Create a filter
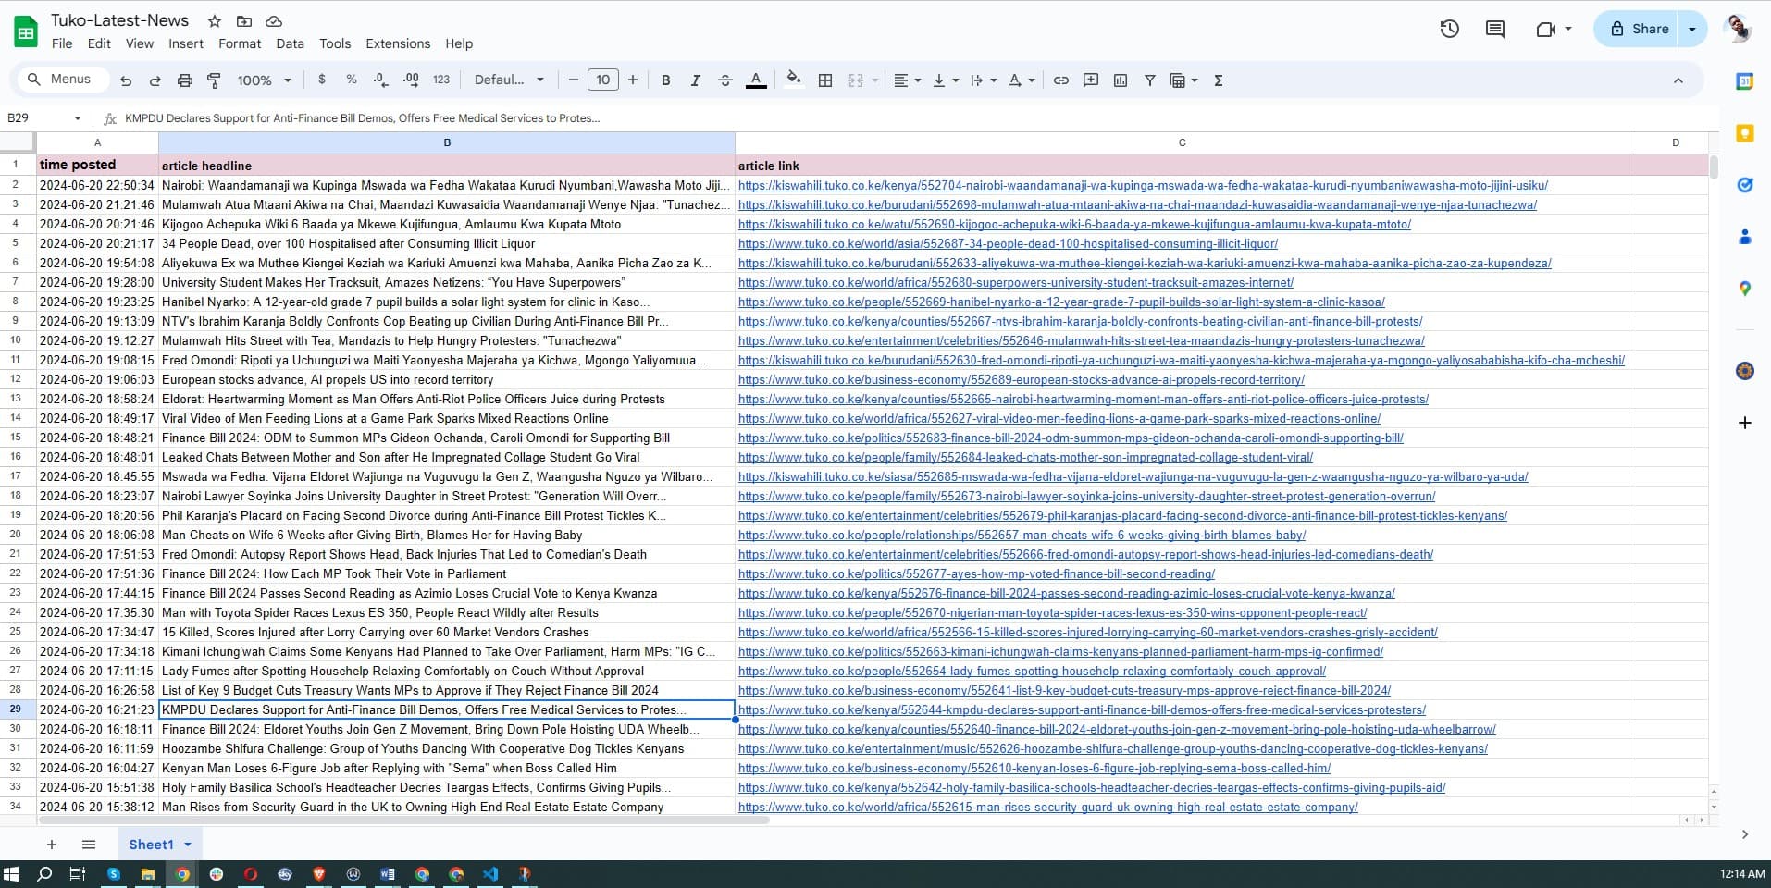Viewport: 1771px width, 888px height. click(x=1149, y=80)
